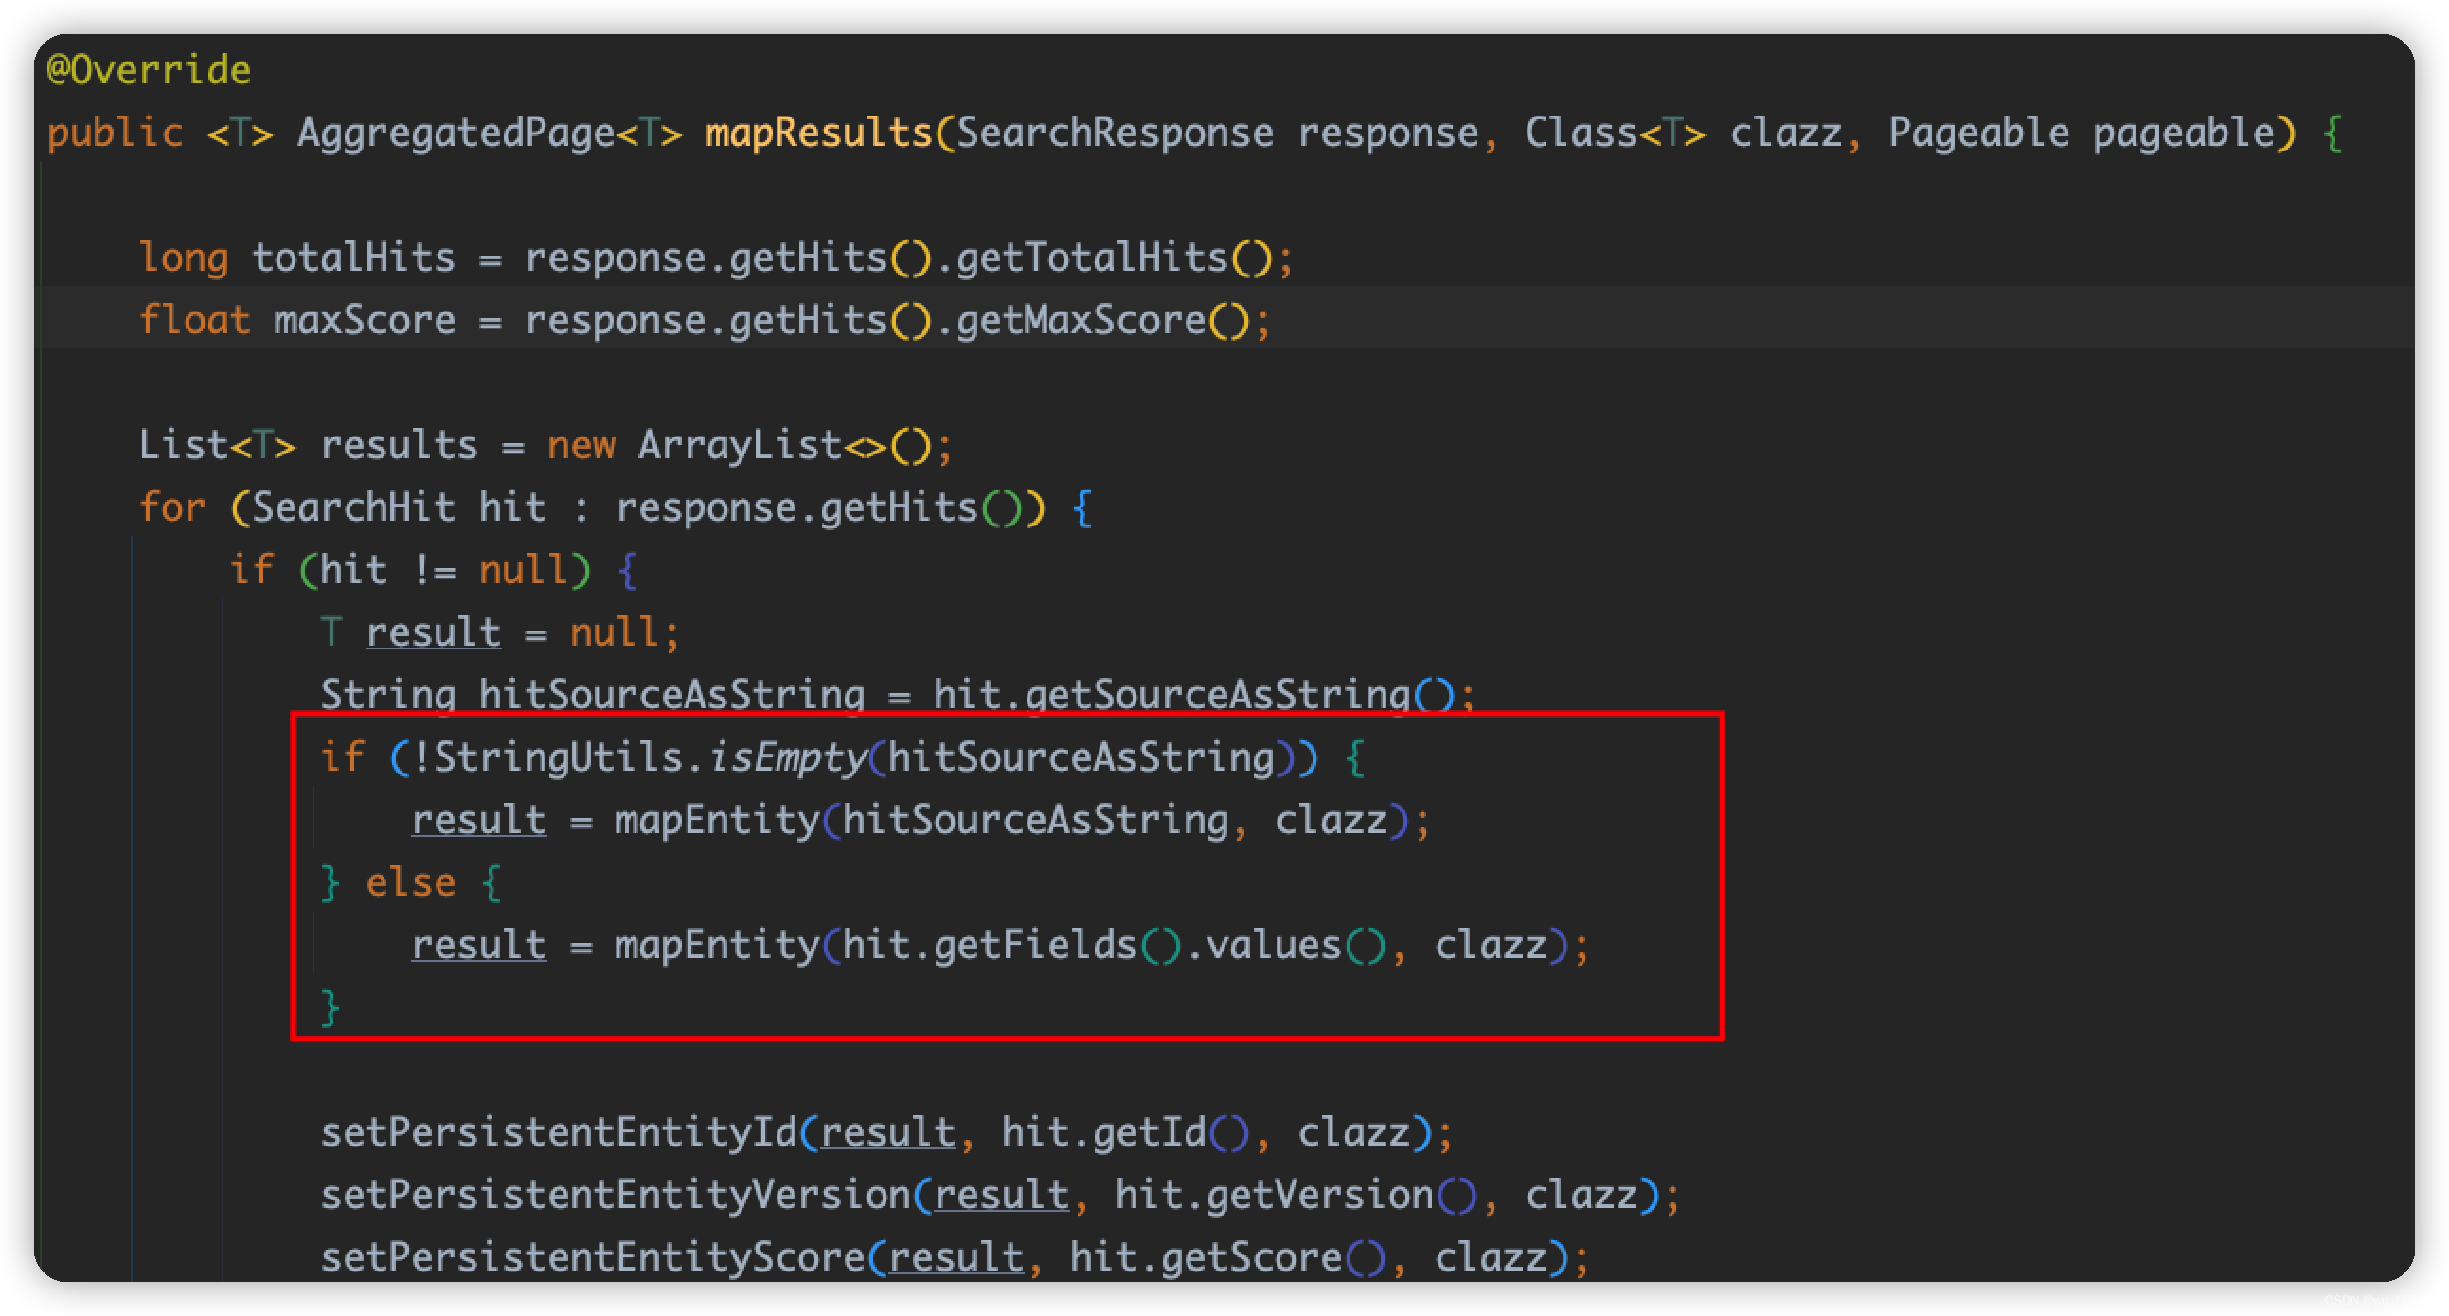Click the results variable in List declaration
The width and height of the screenshot is (2449, 1316).
[x=399, y=445]
